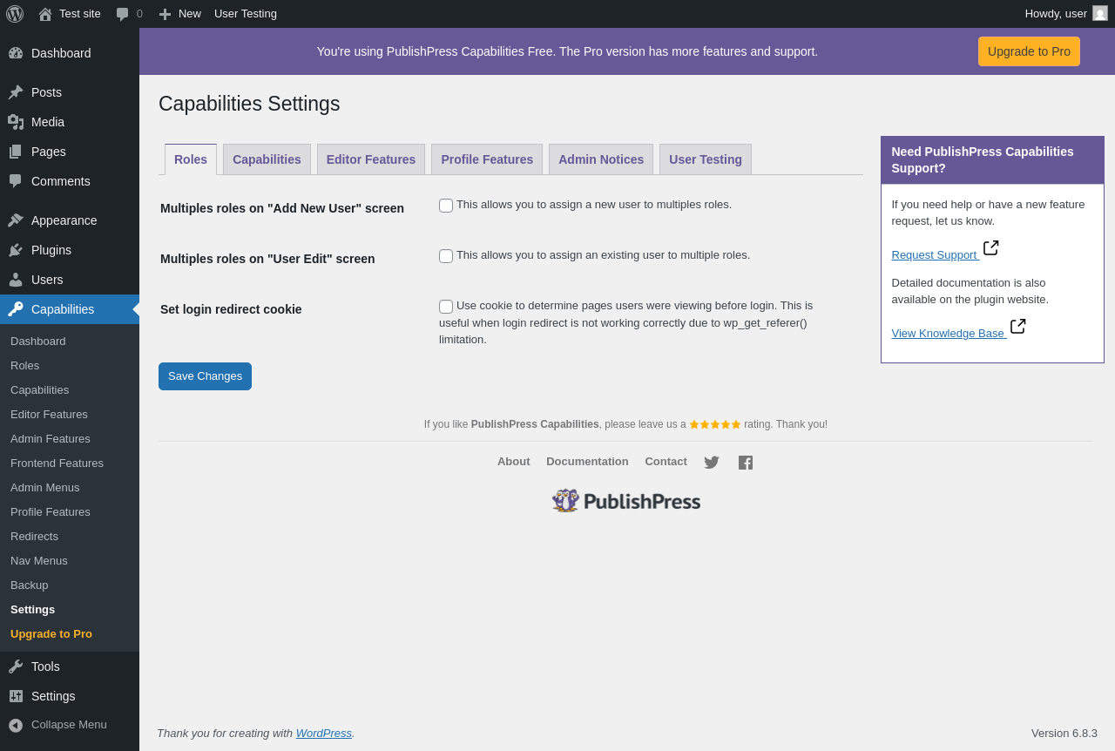Enable multiple roles on User Edit screen
The image size is (1115, 751).
click(x=446, y=256)
